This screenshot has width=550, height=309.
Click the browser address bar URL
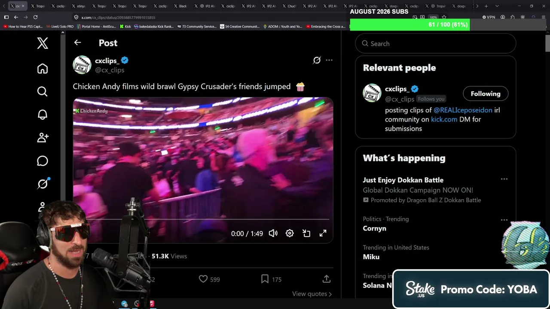(x=118, y=18)
